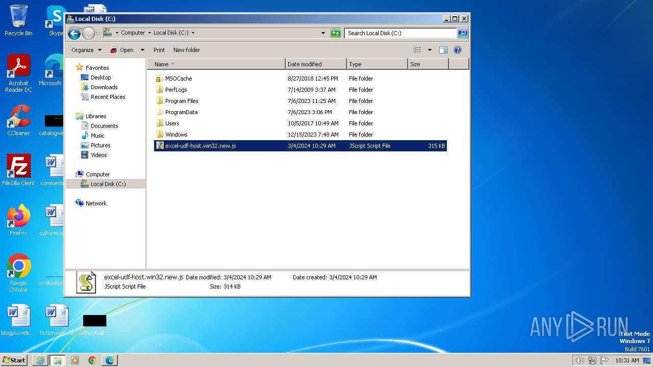Open the Documents library
The width and height of the screenshot is (653, 367).
(104, 126)
